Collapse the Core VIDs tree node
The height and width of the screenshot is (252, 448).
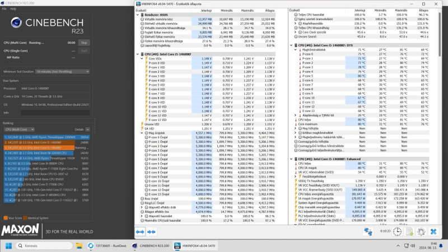click(x=142, y=59)
